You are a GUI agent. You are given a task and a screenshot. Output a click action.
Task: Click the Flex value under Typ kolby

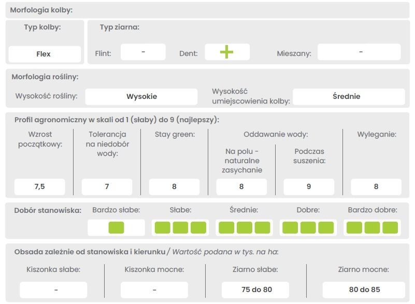click(44, 54)
